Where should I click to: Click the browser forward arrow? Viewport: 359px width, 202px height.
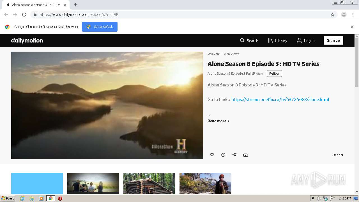(15, 15)
